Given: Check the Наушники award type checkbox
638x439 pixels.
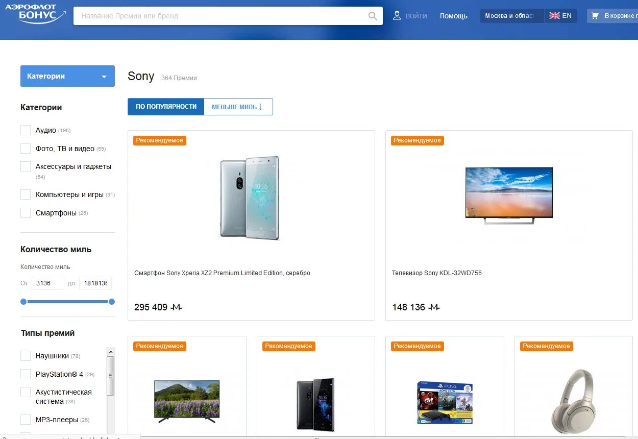Looking at the screenshot, I should [26, 356].
